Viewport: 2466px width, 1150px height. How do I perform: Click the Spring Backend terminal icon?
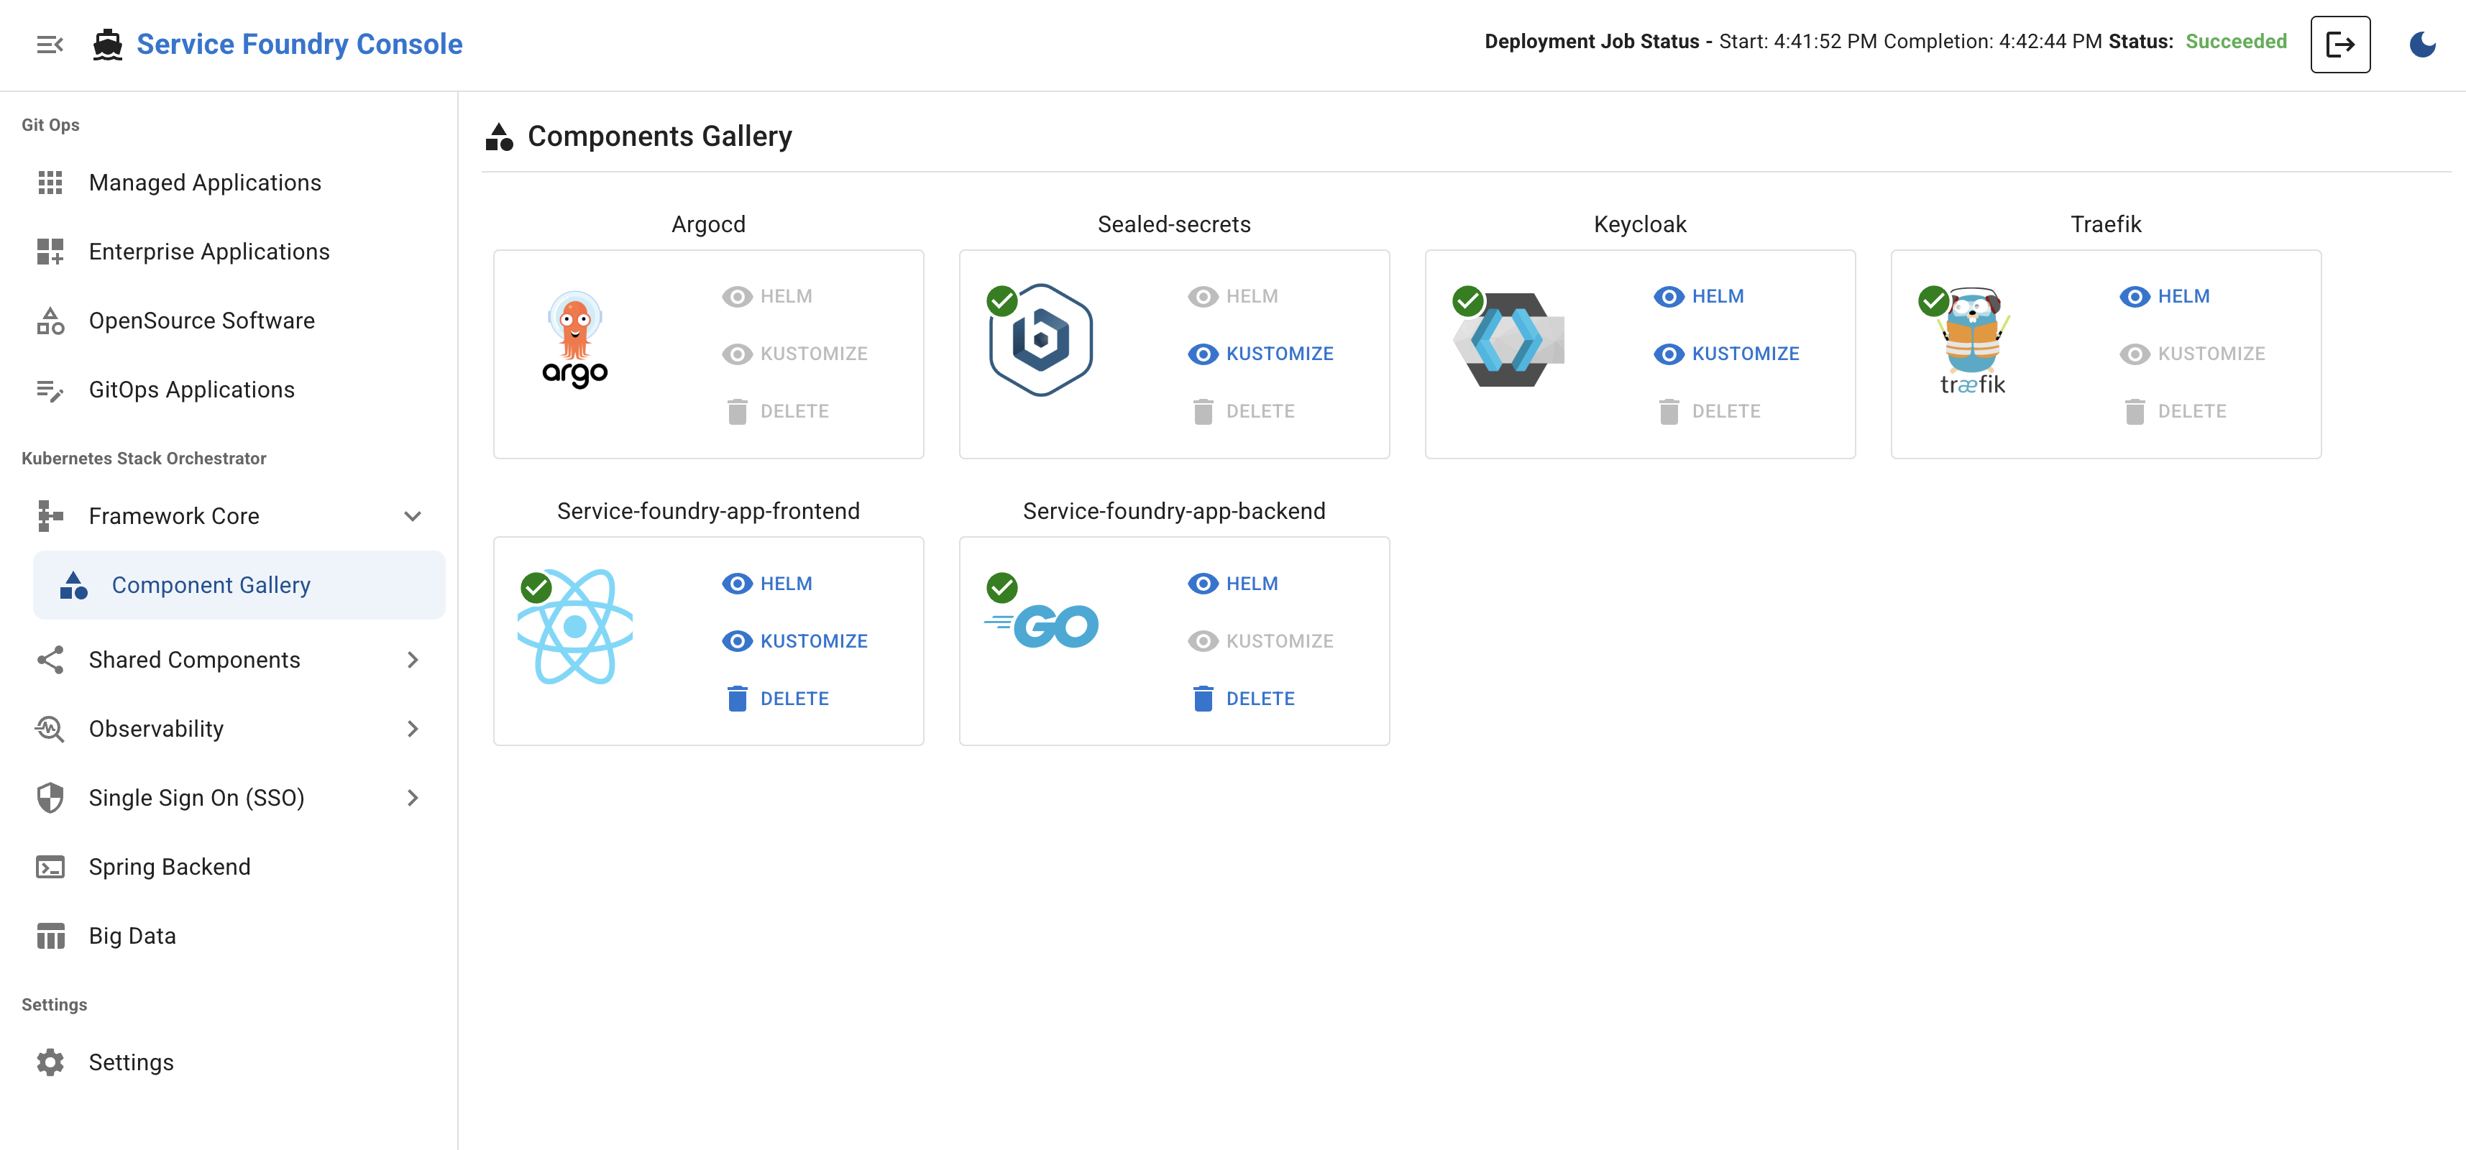50,867
